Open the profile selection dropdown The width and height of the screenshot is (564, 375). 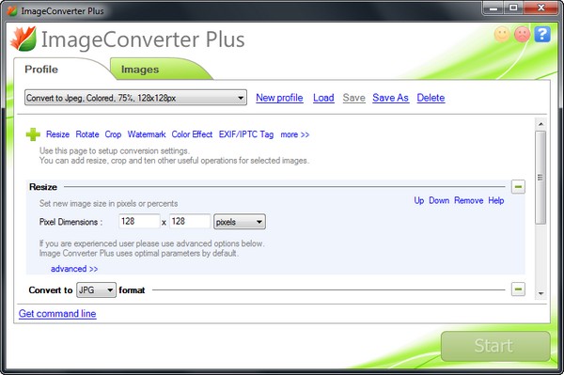click(x=135, y=98)
